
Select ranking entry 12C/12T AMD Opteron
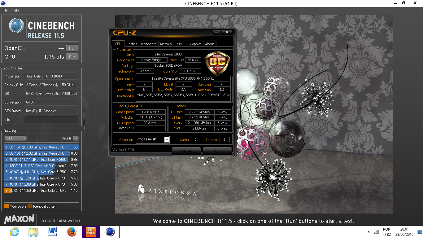coord(41,166)
